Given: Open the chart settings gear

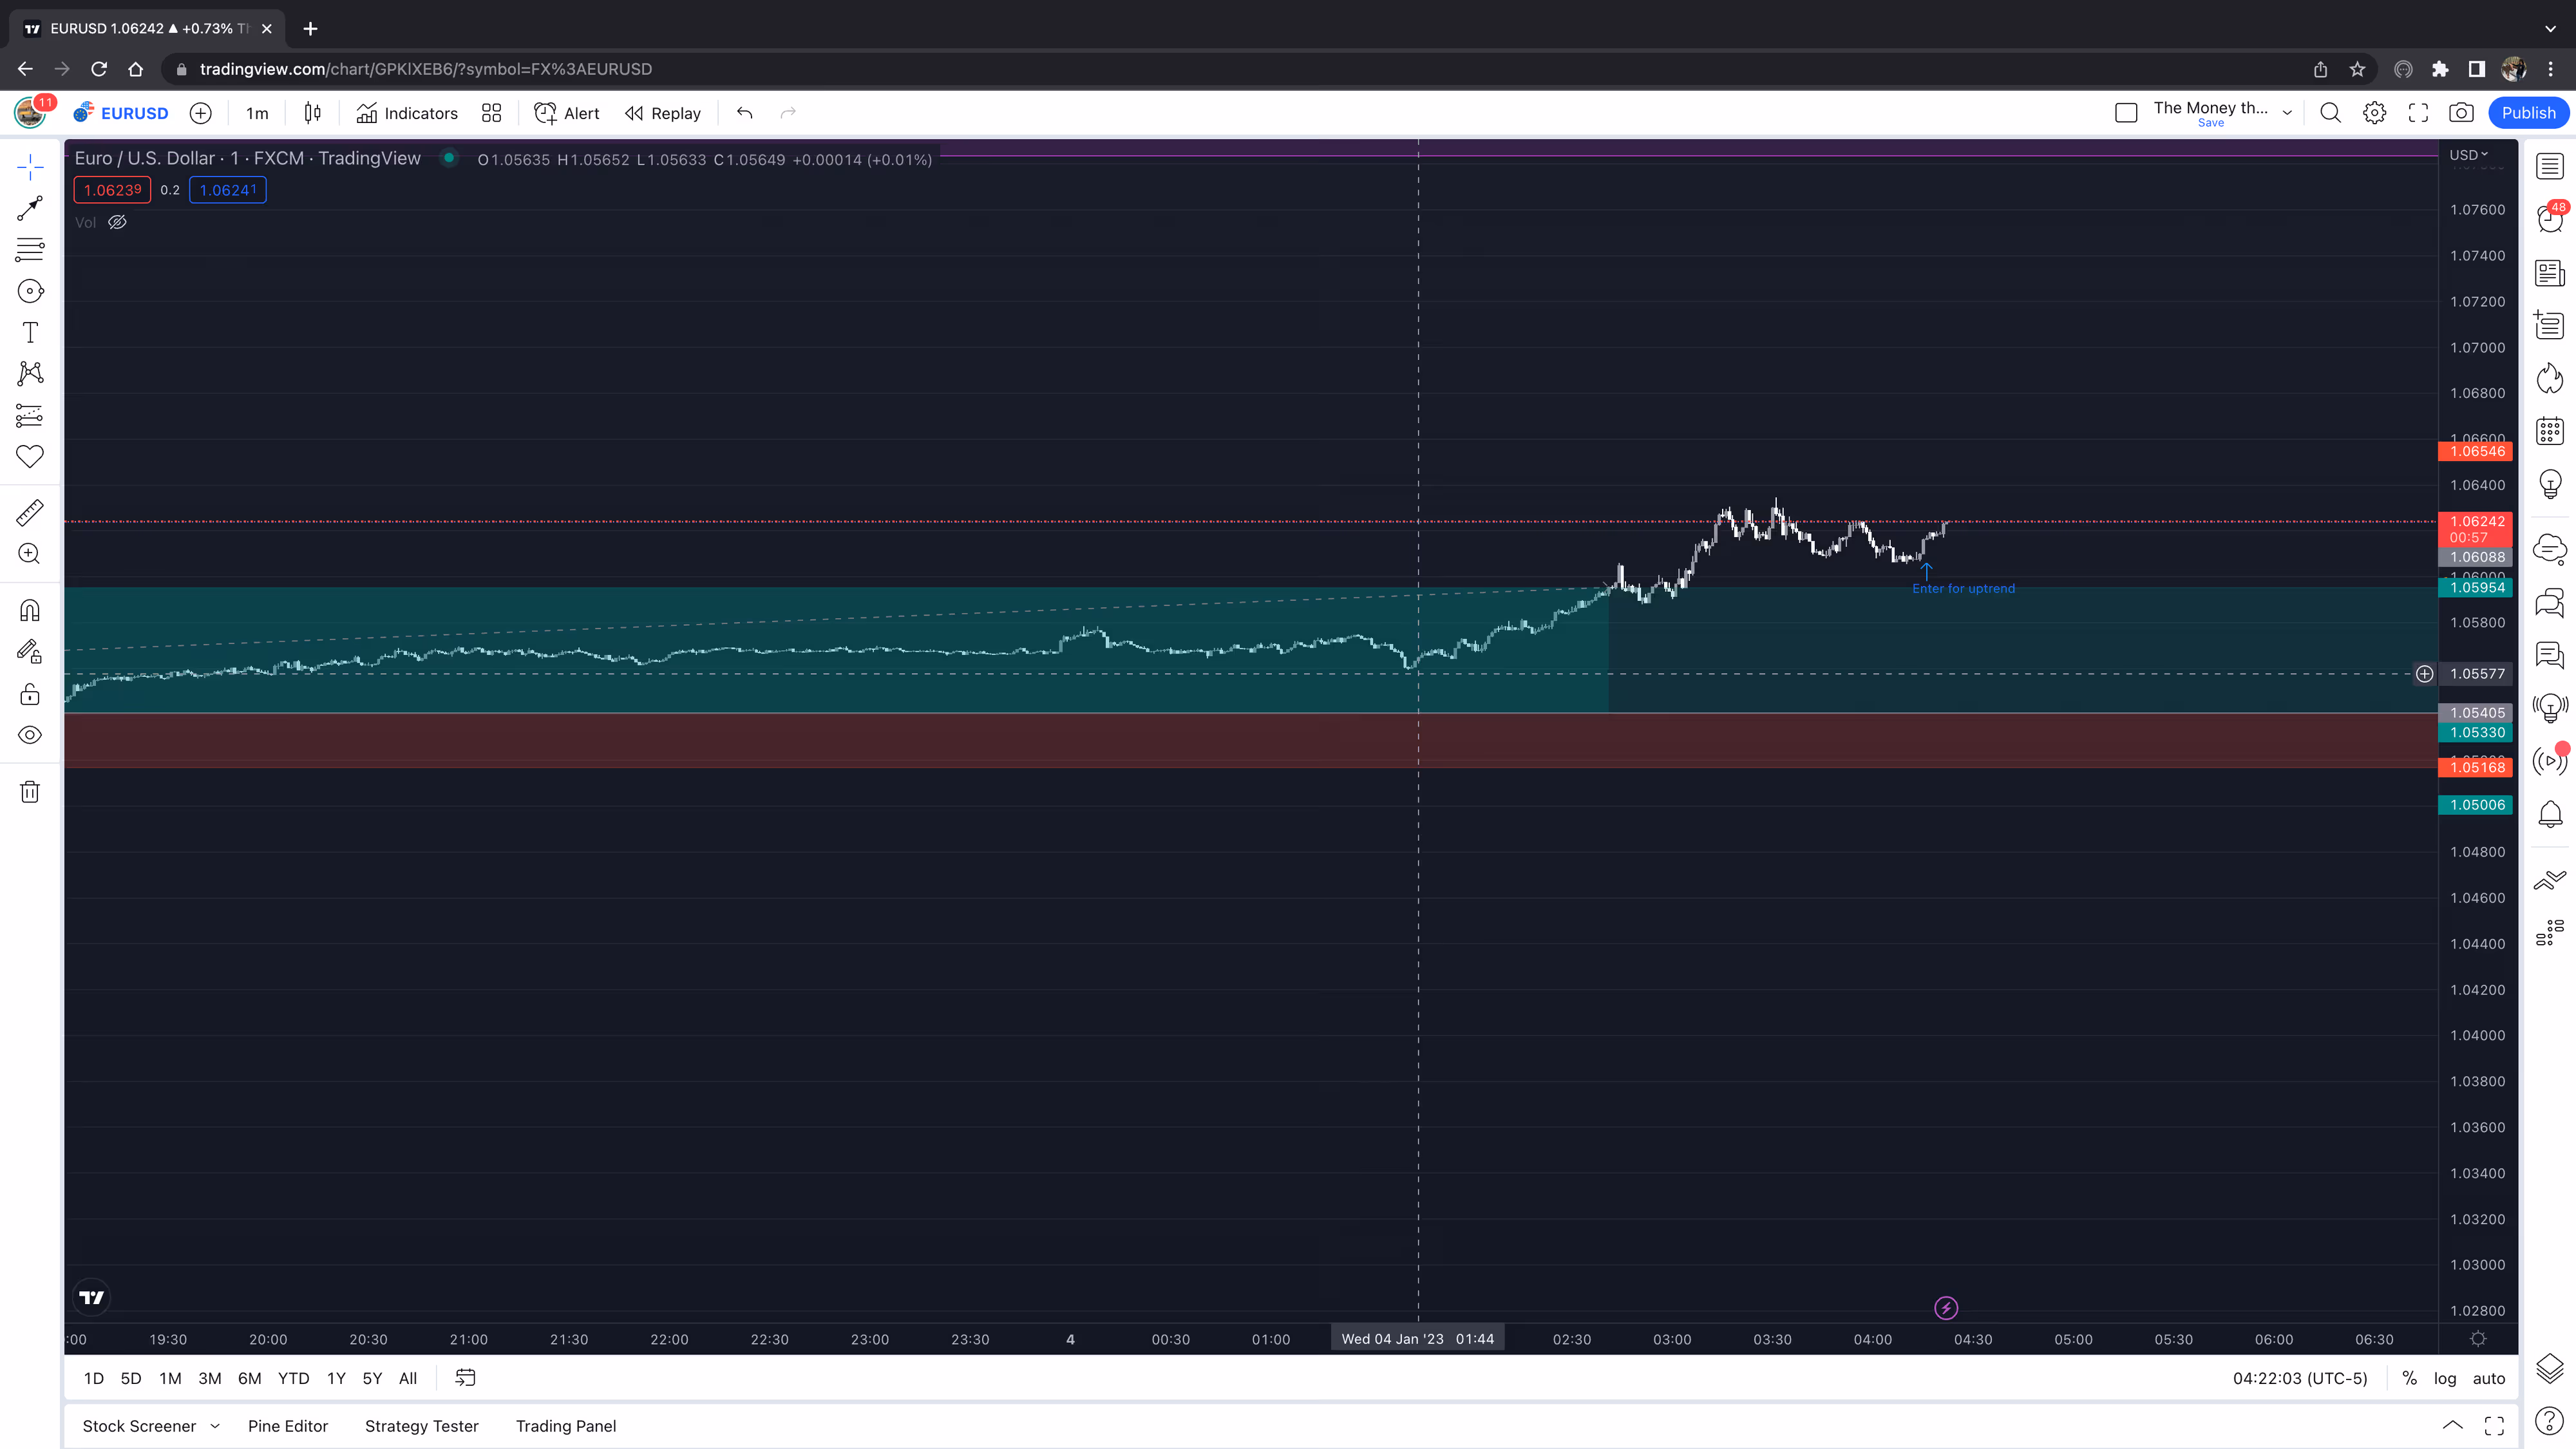Looking at the screenshot, I should [2374, 113].
